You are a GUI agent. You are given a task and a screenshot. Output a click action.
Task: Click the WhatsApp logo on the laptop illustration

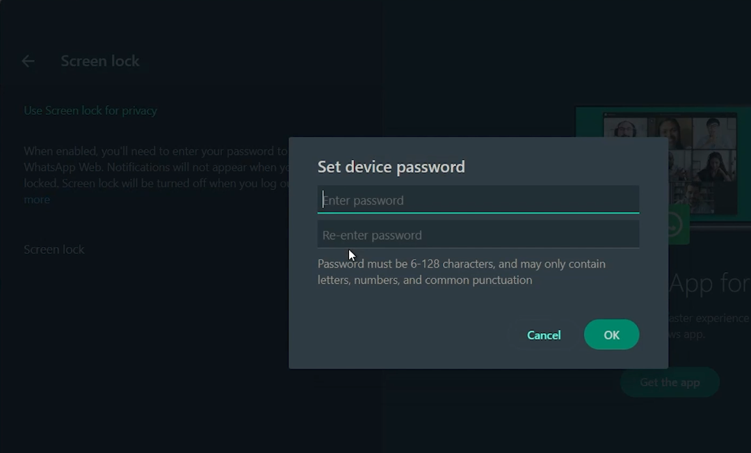(672, 225)
